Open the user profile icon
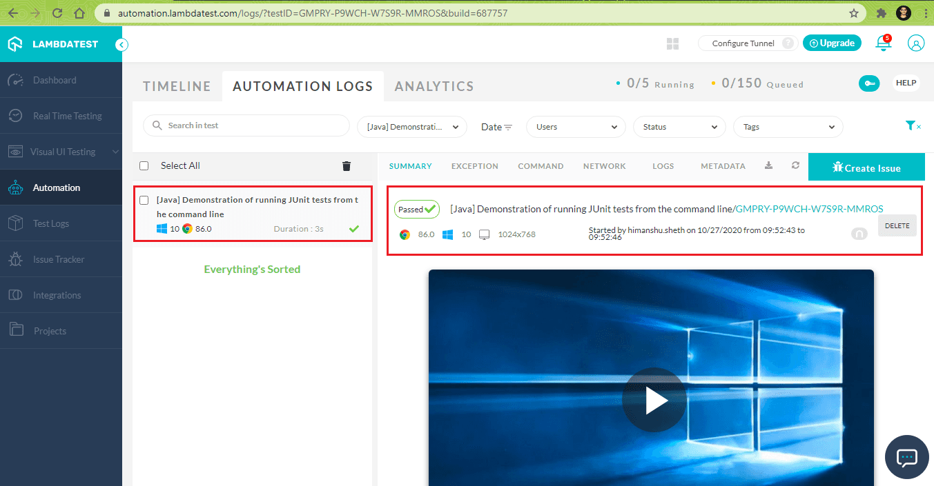The image size is (934, 486). click(916, 43)
